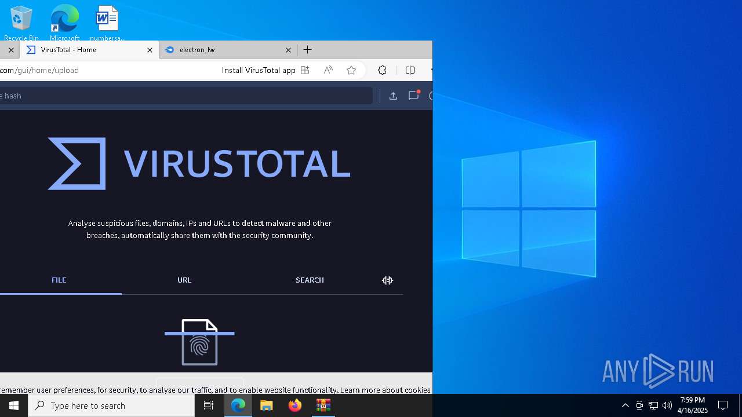This screenshot has width=742, height=417.
Task: Open a new browser tab
Action: (x=308, y=50)
